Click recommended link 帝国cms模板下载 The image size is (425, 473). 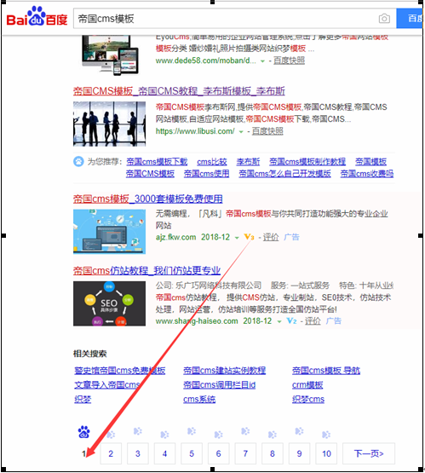(x=157, y=162)
